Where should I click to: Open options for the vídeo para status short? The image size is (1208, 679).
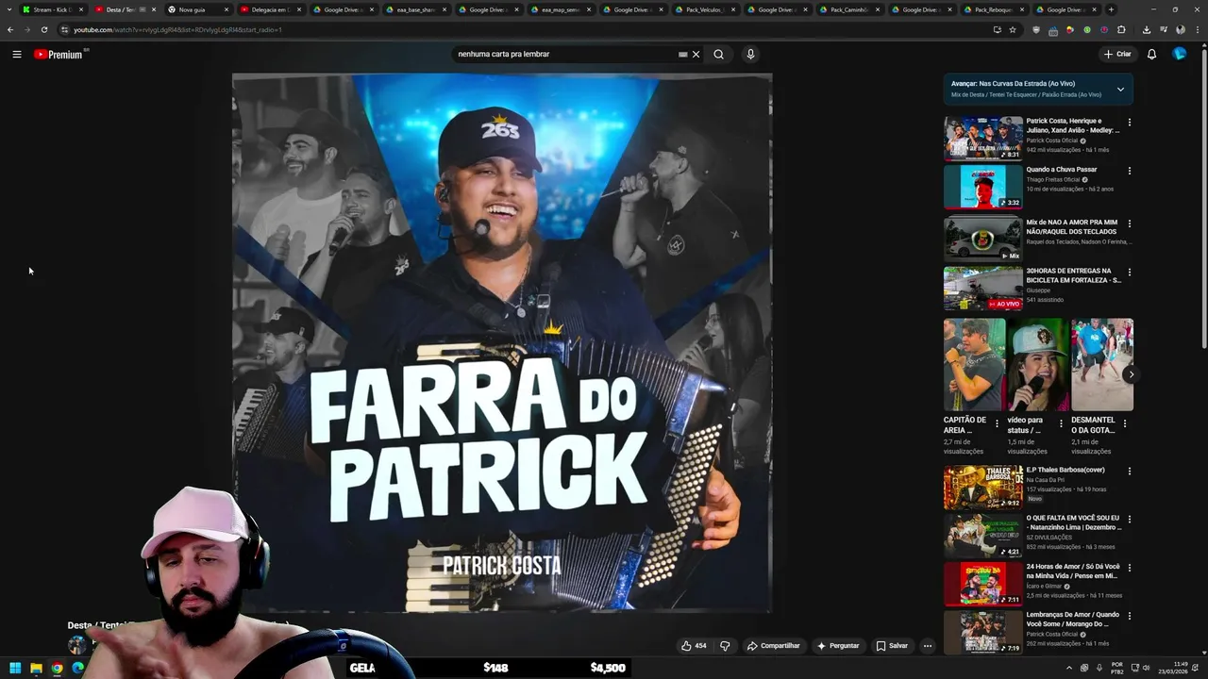tap(1060, 424)
